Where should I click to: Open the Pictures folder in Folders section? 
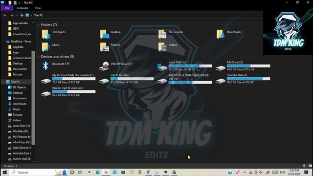coord(110,47)
